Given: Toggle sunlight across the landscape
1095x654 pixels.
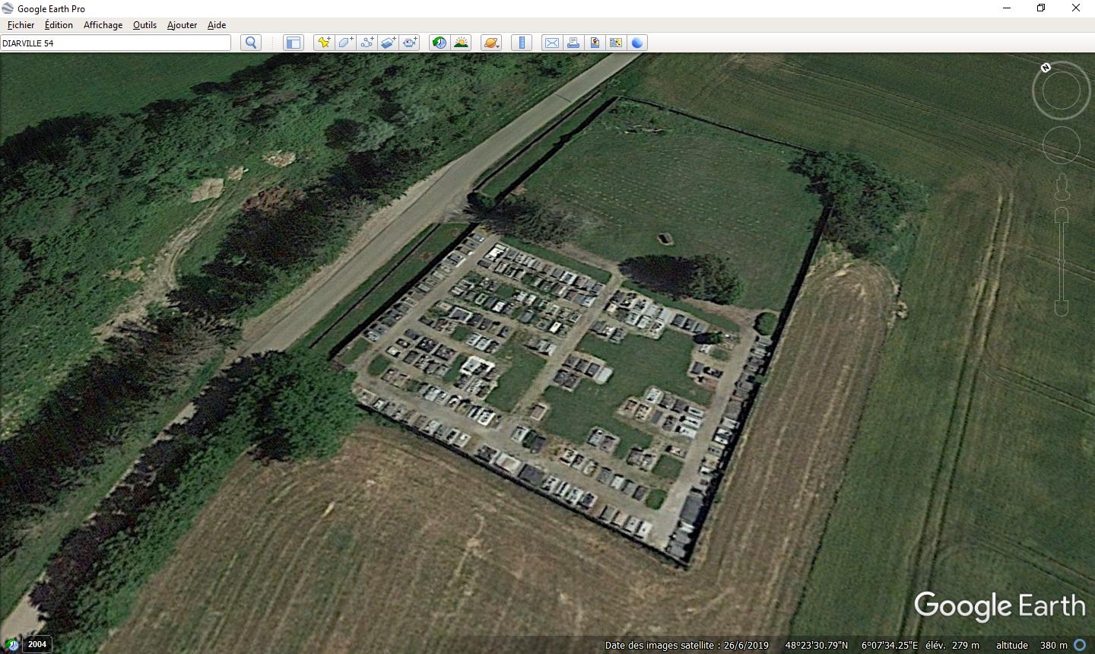Looking at the screenshot, I should click(x=461, y=43).
